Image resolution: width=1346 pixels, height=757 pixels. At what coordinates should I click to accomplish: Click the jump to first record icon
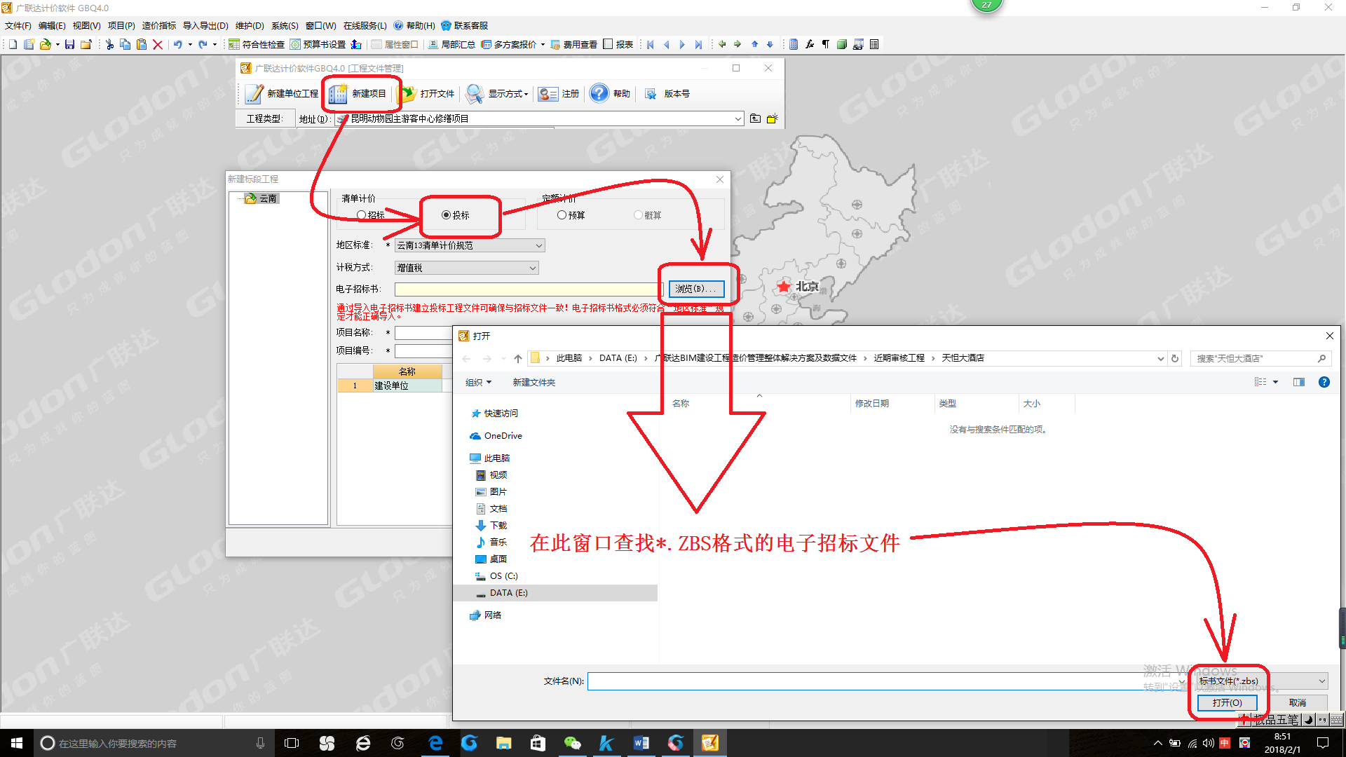tap(651, 44)
